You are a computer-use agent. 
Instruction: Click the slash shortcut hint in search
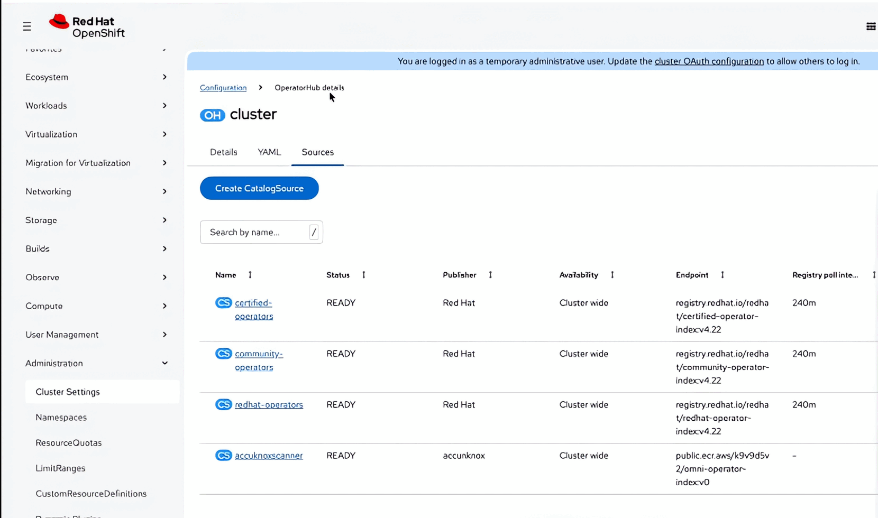click(314, 232)
